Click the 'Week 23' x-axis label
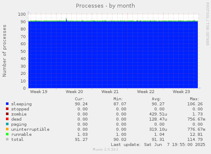This screenshot has width=211, height=154. (x=181, y=92)
